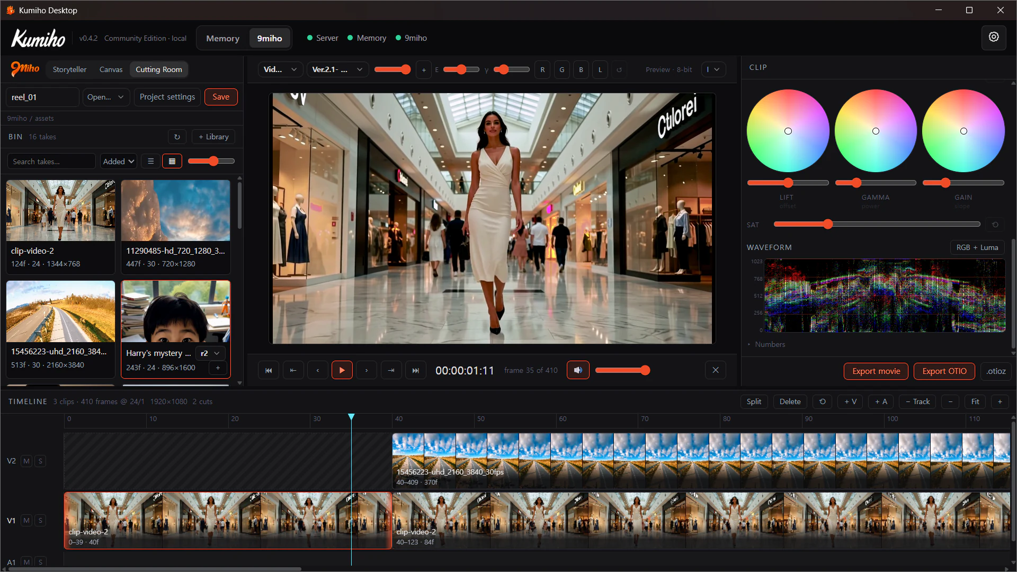The height and width of the screenshot is (572, 1017).
Task: Mute track V2
Action: (x=26, y=461)
